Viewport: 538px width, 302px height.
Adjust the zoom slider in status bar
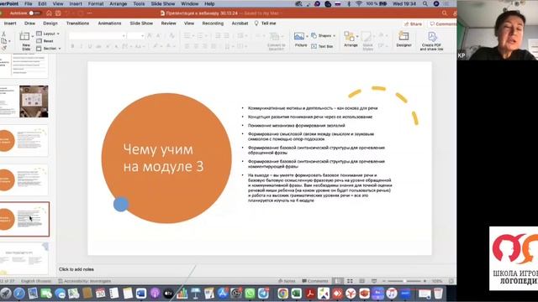tap(403, 281)
